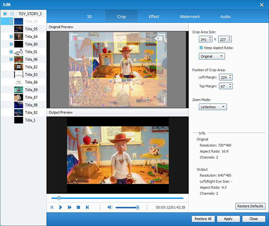The image size is (269, 226).
Task: Click the bottom-right crop handle
Action: point(156,78)
